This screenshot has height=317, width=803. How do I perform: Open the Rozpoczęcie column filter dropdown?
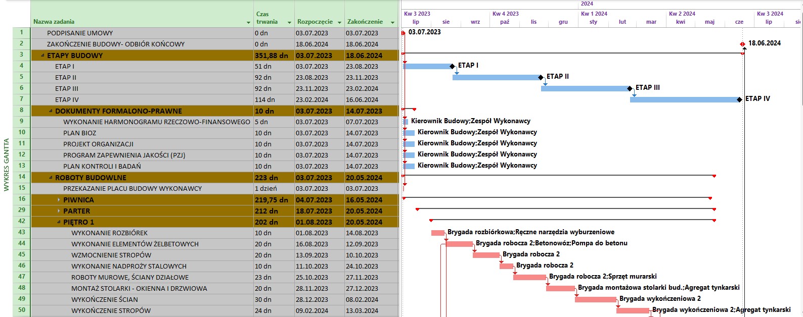(338, 23)
